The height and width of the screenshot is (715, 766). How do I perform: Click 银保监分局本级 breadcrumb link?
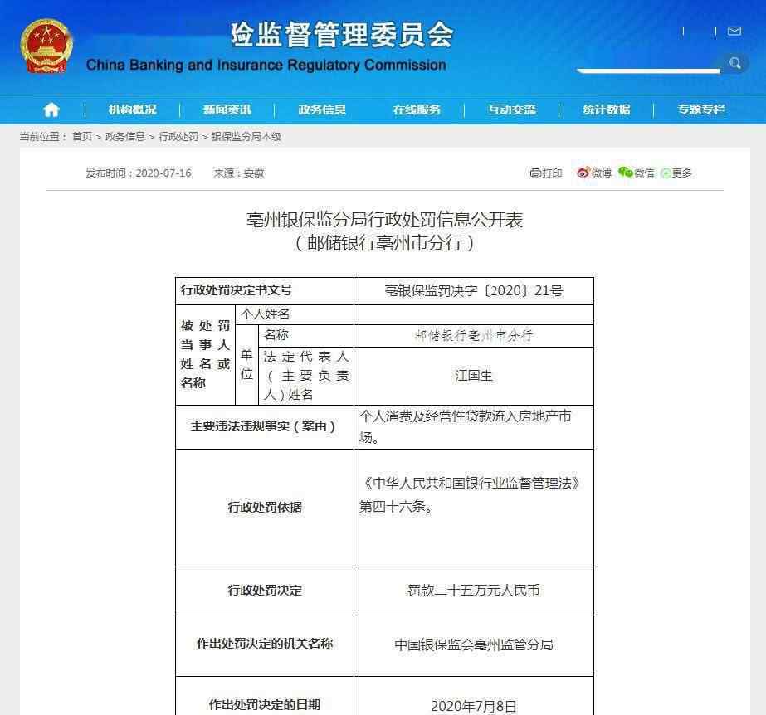(x=246, y=137)
